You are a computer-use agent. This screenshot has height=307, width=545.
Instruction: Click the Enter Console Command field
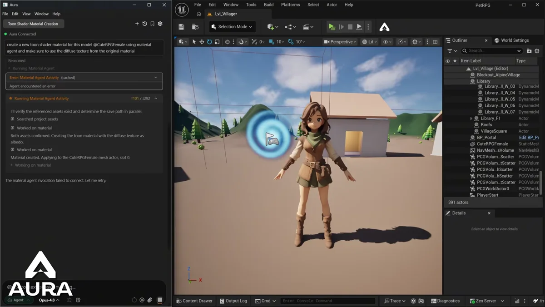pos(328,301)
